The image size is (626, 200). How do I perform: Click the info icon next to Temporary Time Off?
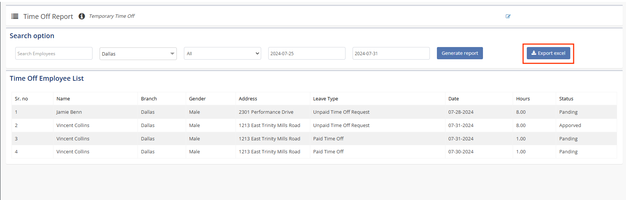tap(82, 16)
